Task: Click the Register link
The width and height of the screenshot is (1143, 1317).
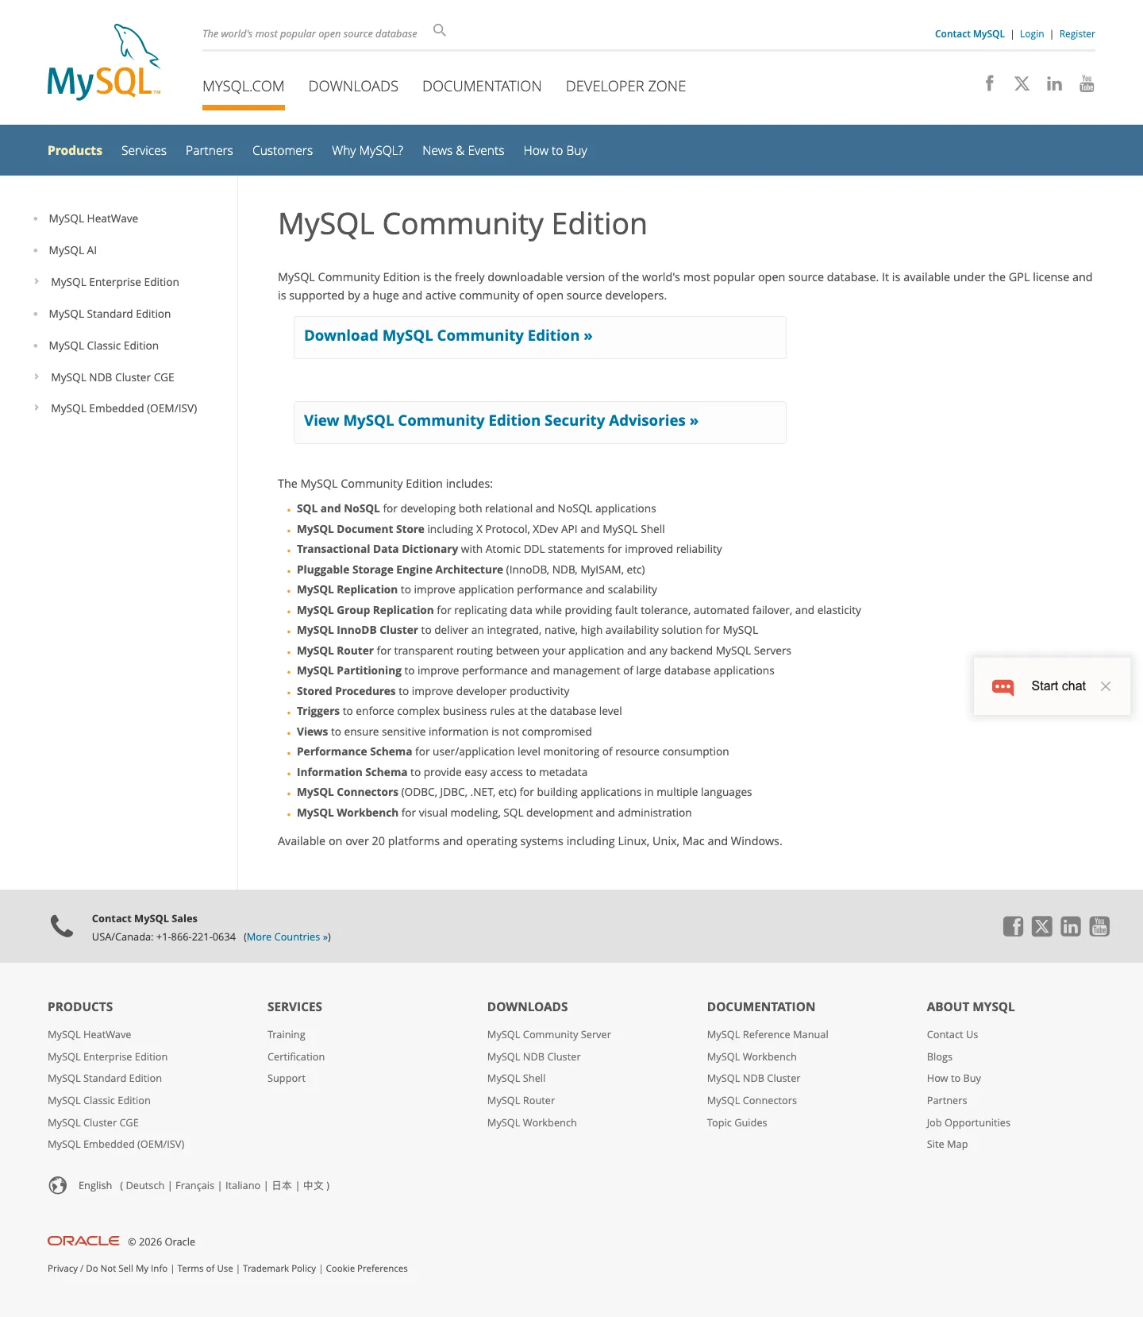Action: [x=1077, y=34]
